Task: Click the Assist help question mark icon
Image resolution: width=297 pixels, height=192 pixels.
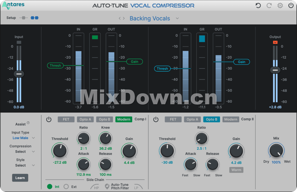Action: (x=28, y=123)
